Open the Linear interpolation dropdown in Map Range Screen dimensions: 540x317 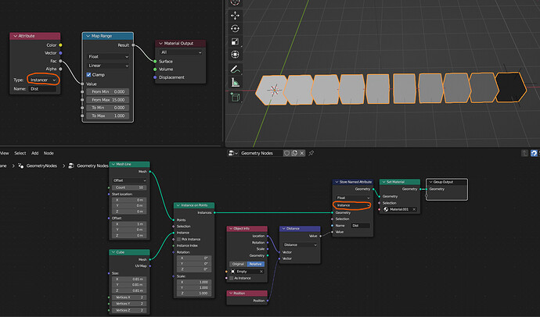point(108,66)
